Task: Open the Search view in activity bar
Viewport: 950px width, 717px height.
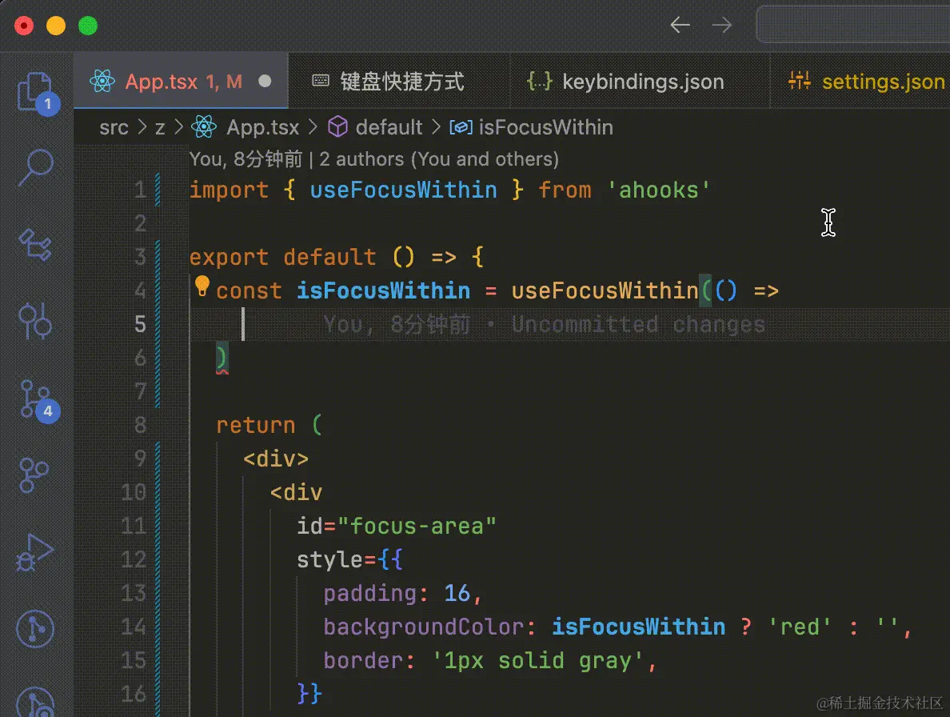Action: [35, 167]
